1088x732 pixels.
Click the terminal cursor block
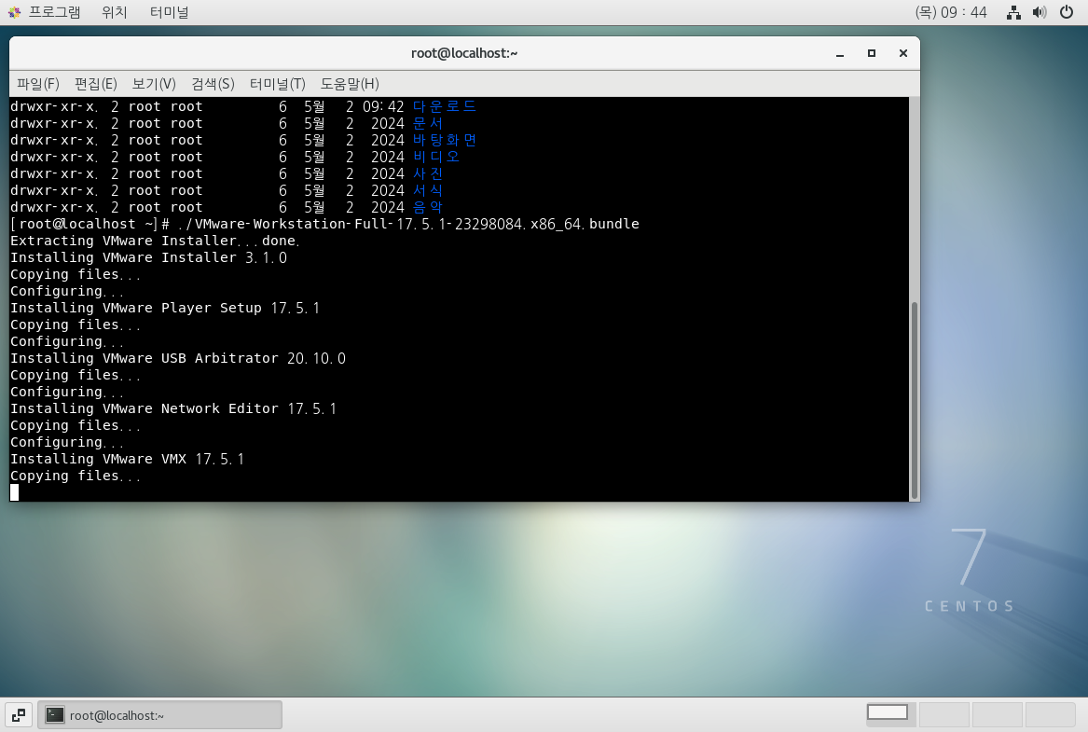click(15, 492)
